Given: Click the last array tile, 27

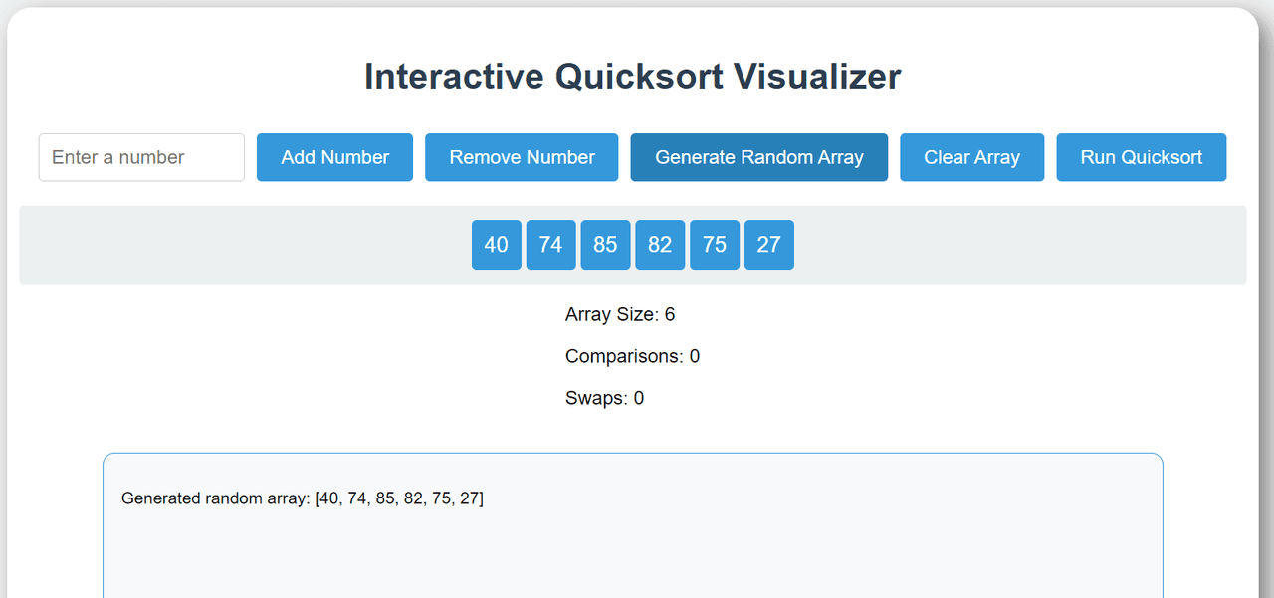Looking at the screenshot, I should [x=768, y=245].
